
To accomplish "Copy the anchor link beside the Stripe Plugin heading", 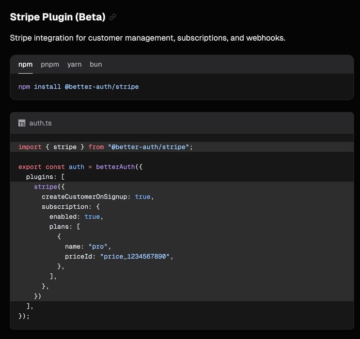I will [x=112, y=17].
